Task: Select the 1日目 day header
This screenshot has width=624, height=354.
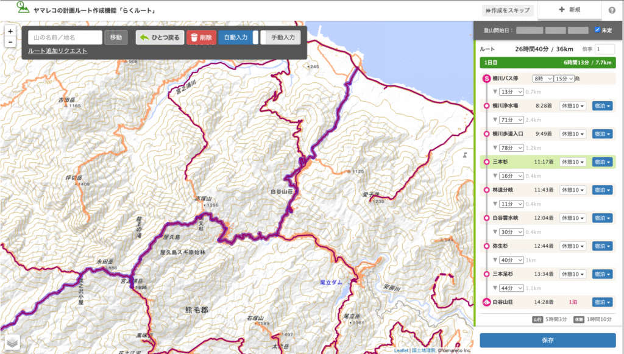Action: pyautogui.click(x=548, y=63)
